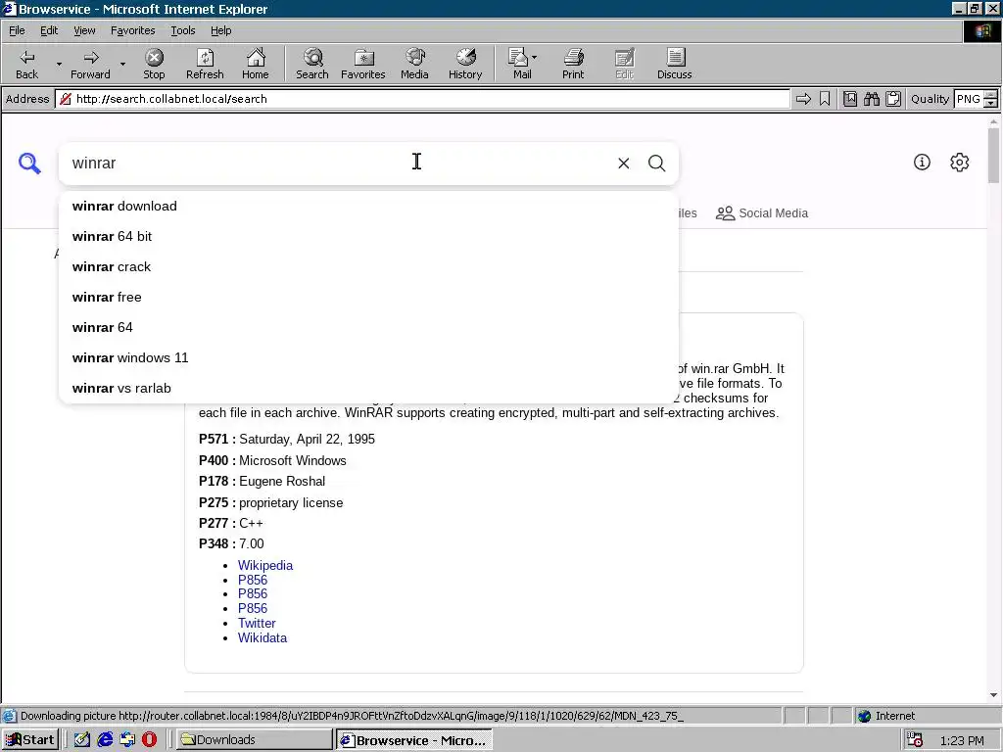The height and width of the screenshot is (752, 1003).
Task: Open the Back button history dropdown arrow
Action: (59, 64)
